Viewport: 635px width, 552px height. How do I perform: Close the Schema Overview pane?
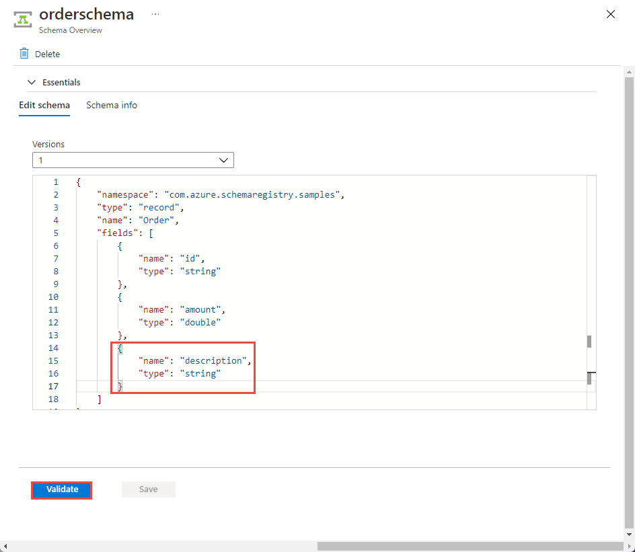(x=611, y=14)
